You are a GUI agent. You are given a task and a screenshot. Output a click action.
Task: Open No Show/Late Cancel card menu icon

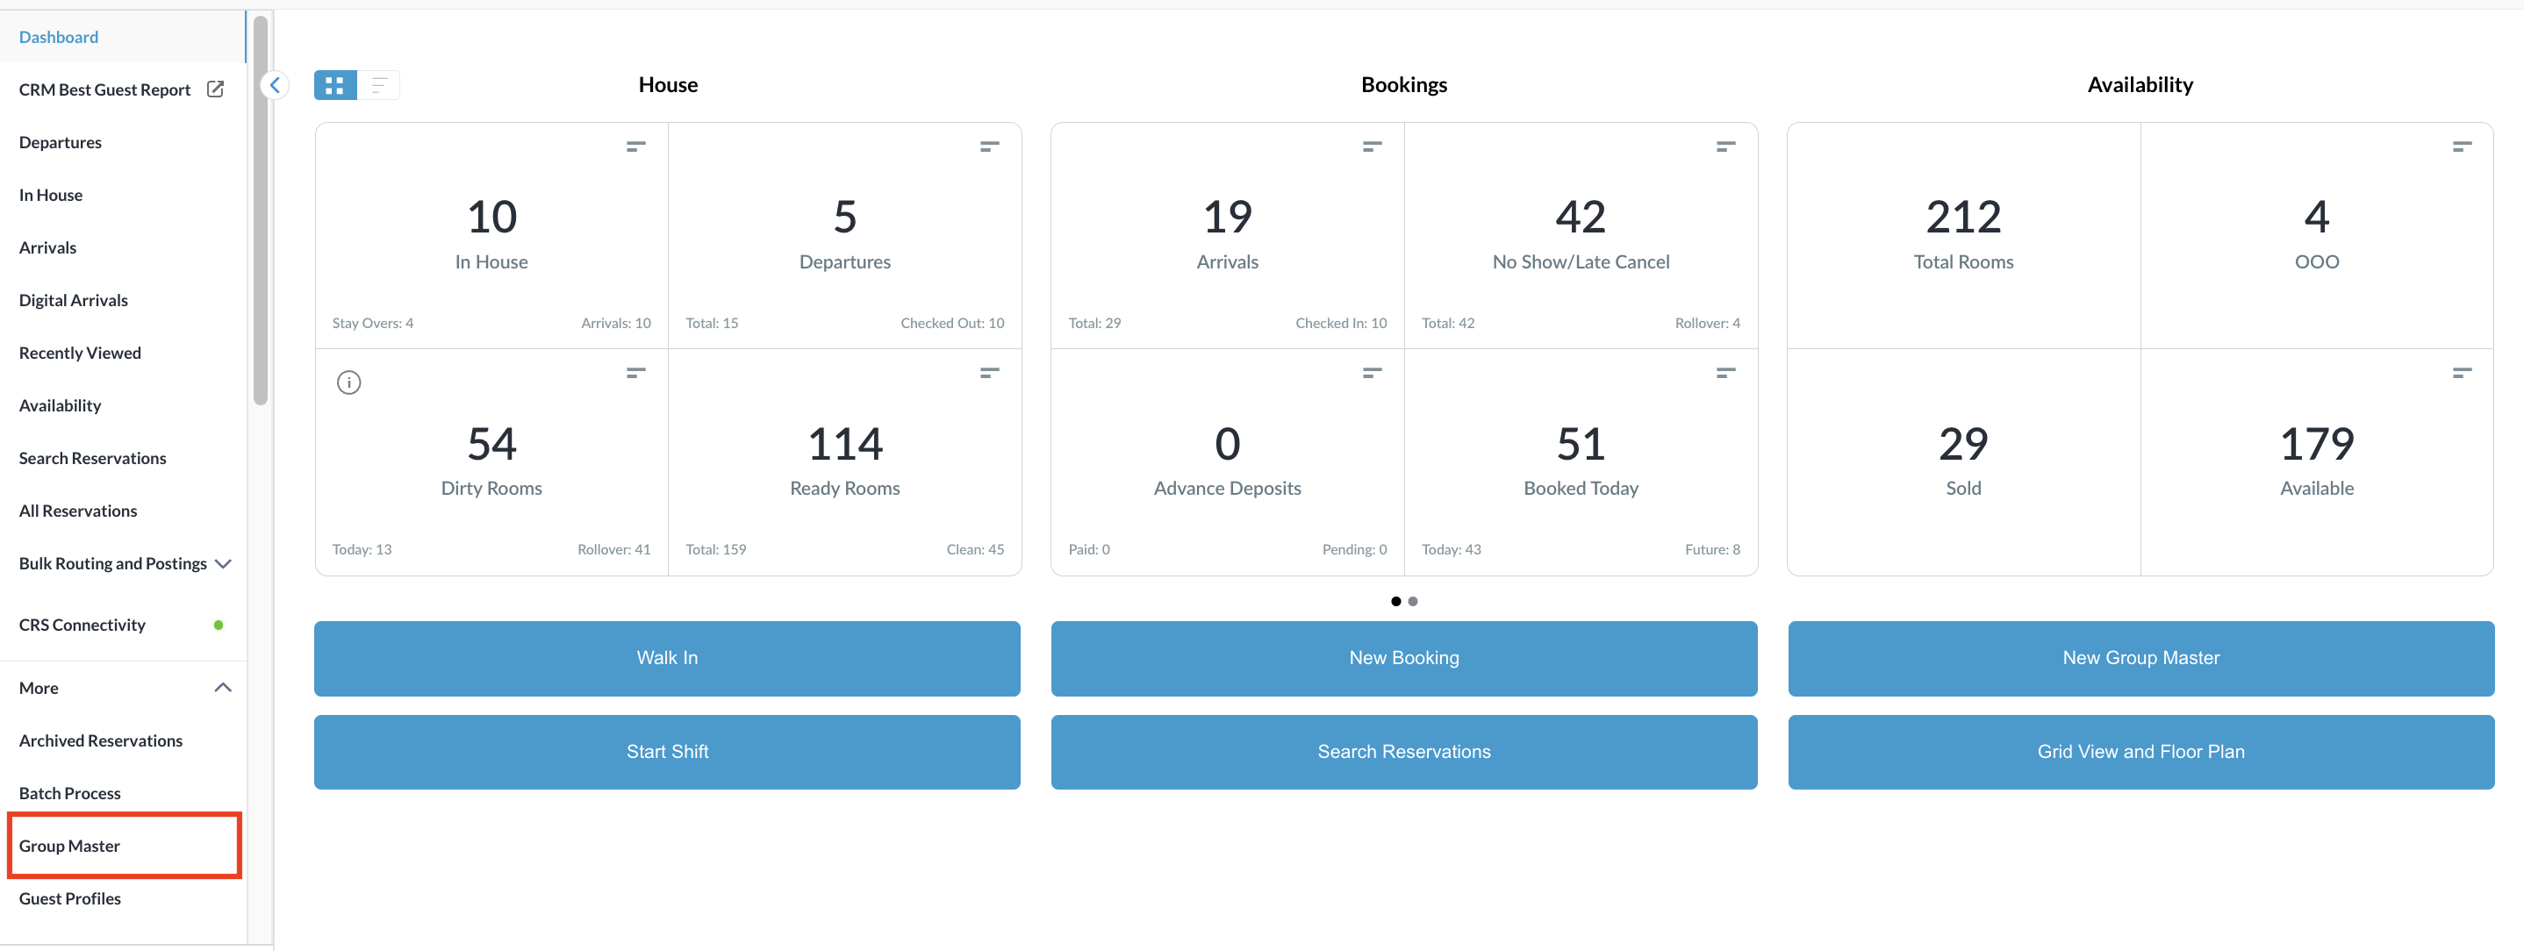(x=1725, y=147)
